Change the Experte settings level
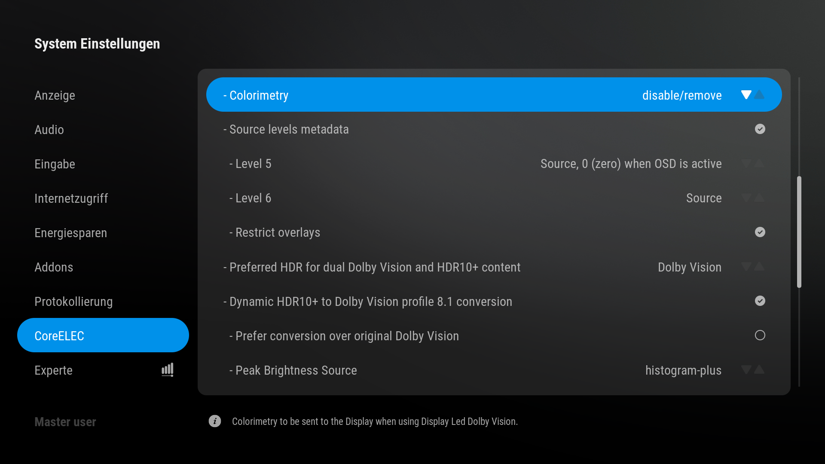825x464 pixels. coord(103,370)
